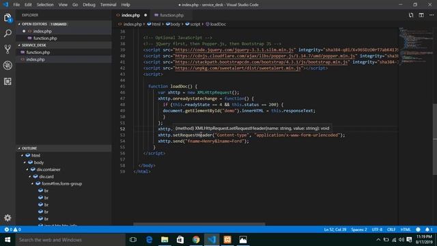Click the VS Code logo in title bar
The width and height of the screenshot is (437, 246).
(x=5, y=5)
